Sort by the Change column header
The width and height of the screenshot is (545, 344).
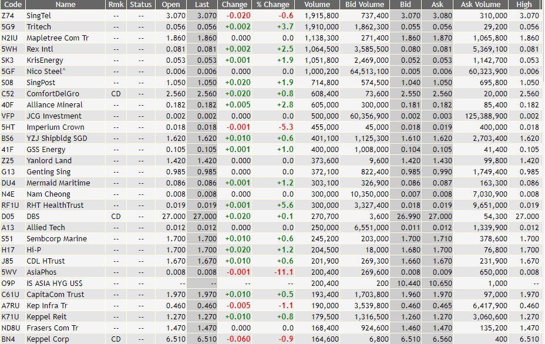pos(234,5)
